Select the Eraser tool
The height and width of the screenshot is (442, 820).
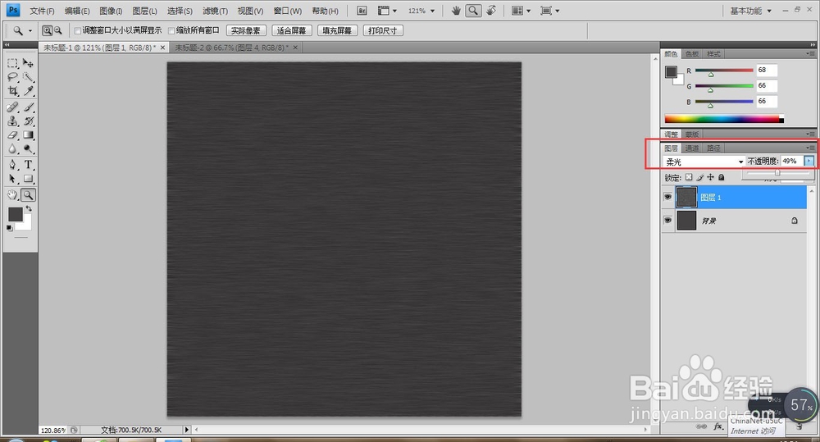click(x=12, y=135)
